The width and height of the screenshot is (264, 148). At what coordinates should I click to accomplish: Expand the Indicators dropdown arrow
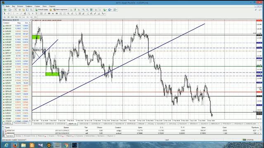click(106, 10)
